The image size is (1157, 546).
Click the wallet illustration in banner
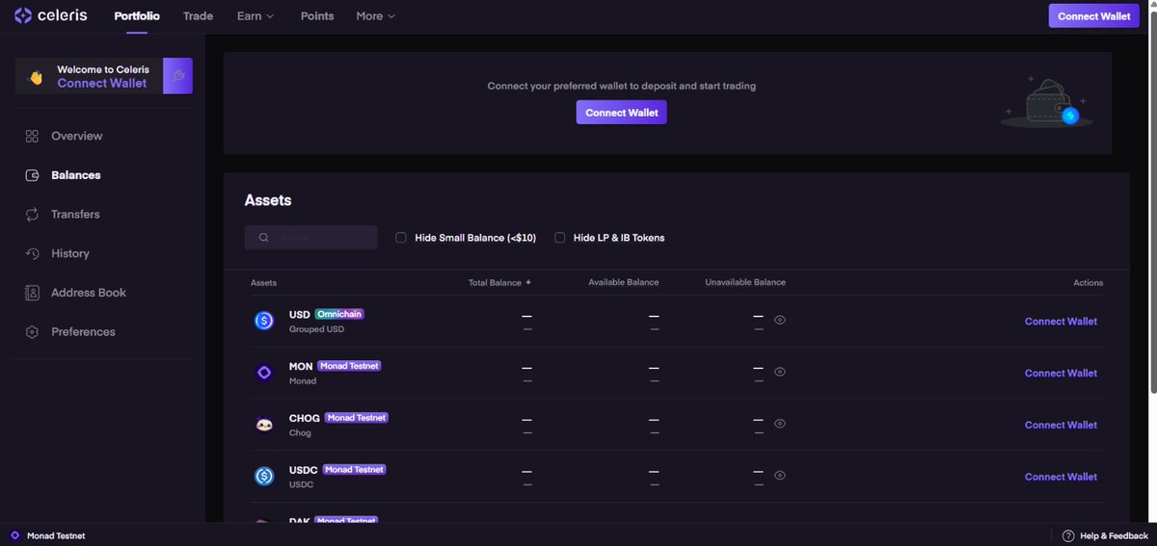point(1046,102)
